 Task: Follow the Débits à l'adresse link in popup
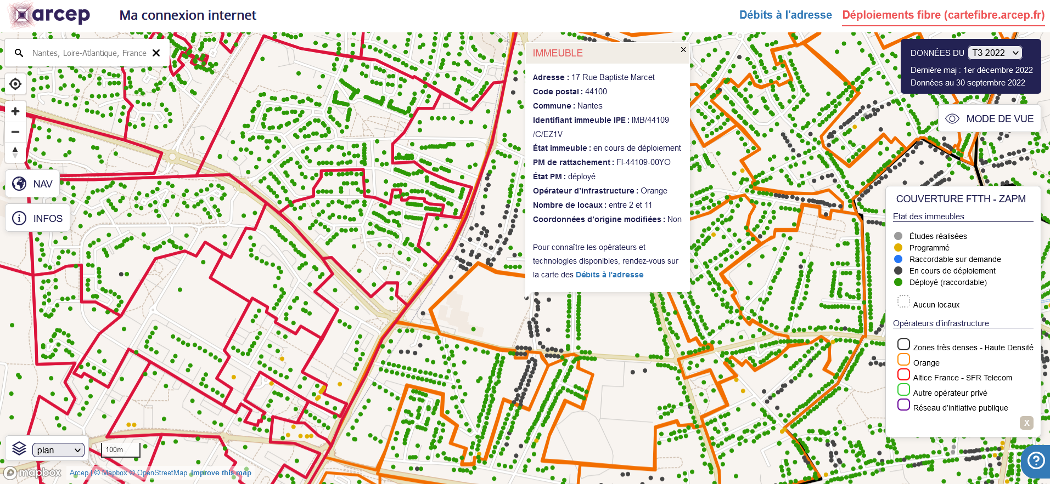[609, 275]
